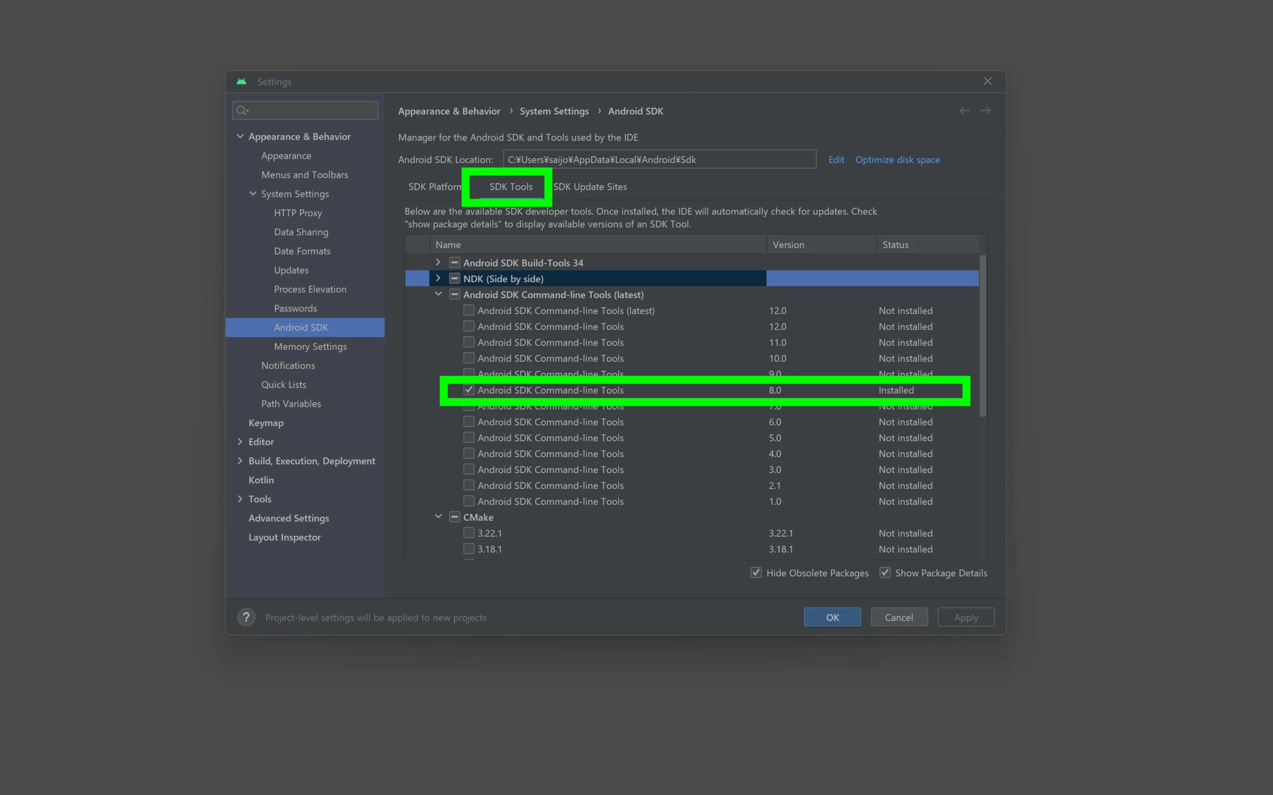Uncheck Command-line Tools version 8.0
The image size is (1273, 795).
469,390
